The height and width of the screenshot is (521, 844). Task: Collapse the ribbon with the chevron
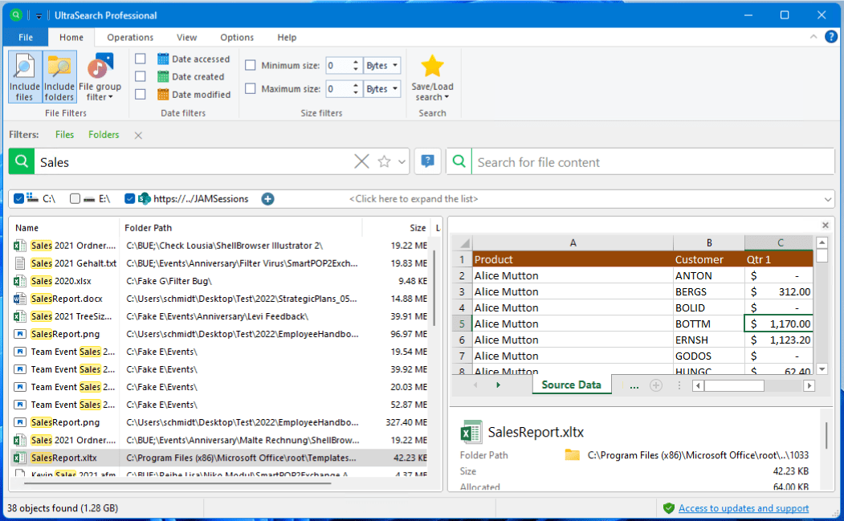click(x=813, y=37)
